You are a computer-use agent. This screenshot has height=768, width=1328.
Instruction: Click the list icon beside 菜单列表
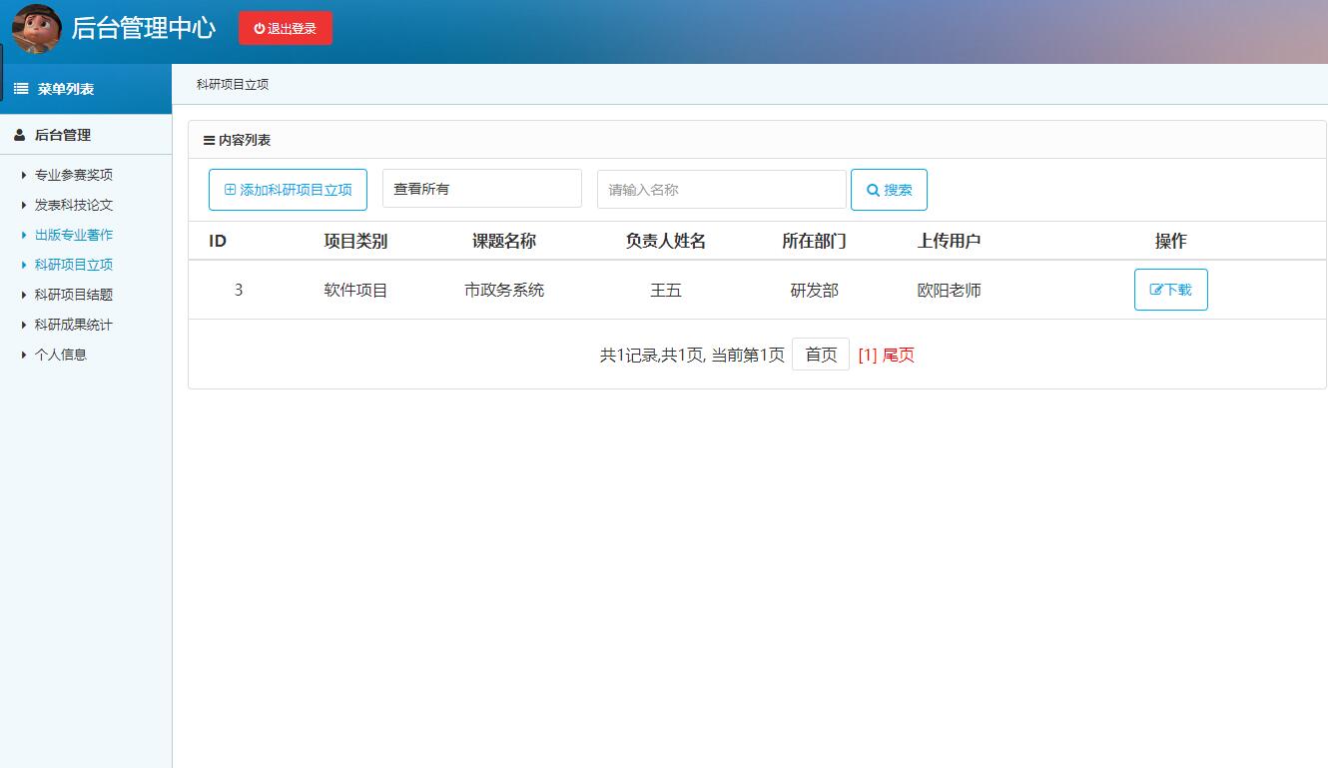pos(19,88)
